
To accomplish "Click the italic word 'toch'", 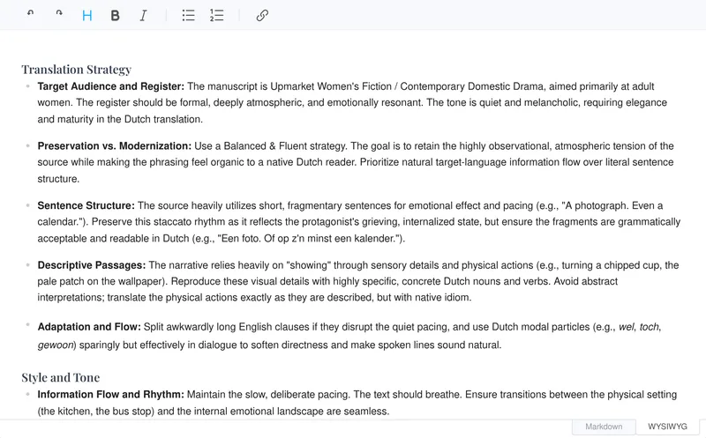I will 649,327.
